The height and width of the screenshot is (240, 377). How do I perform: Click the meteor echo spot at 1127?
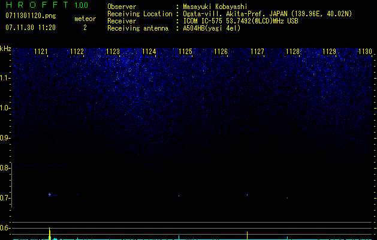247,195
